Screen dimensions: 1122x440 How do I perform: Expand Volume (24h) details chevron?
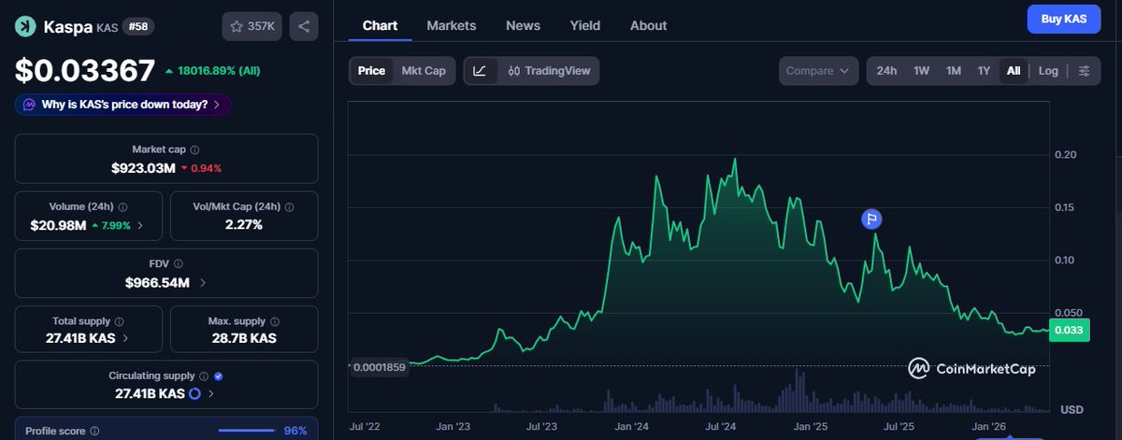pos(141,225)
